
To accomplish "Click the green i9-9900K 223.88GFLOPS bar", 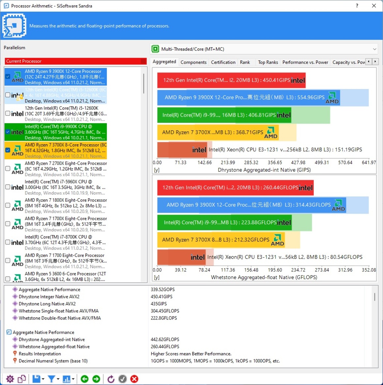I will [224, 222].
